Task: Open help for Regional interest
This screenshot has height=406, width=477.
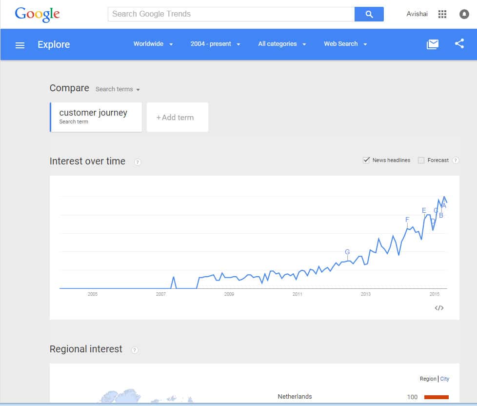Action: click(135, 350)
